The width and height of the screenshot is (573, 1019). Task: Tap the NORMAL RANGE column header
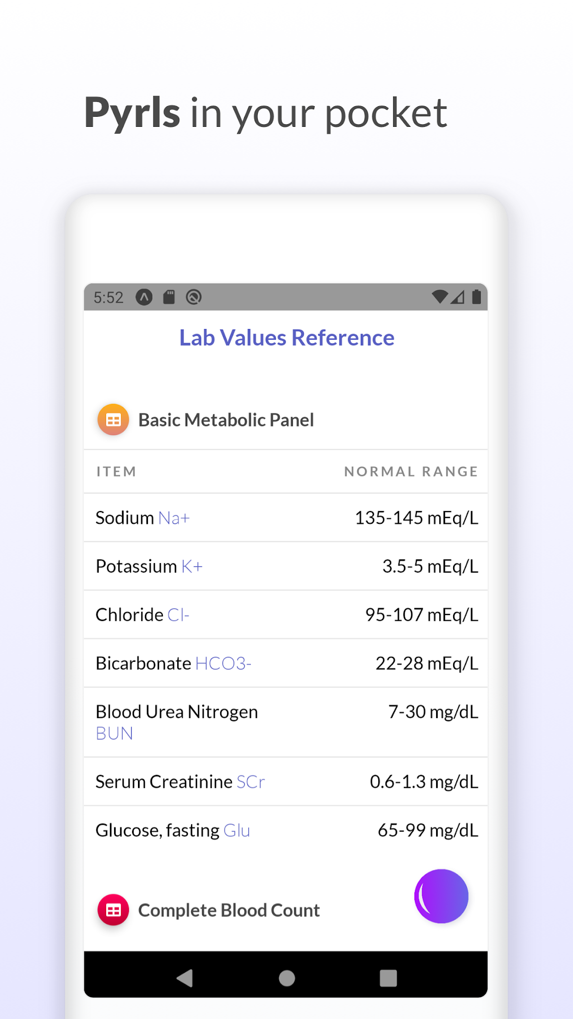pyautogui.click(x=411, y=471)
